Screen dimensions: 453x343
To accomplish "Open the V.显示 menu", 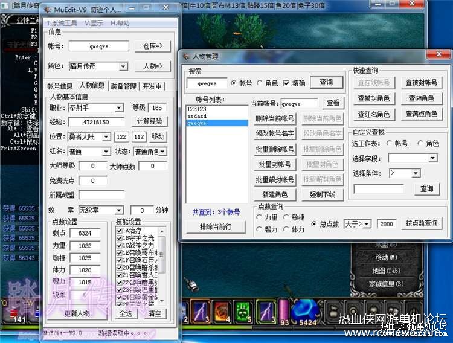I will point(94,23).
